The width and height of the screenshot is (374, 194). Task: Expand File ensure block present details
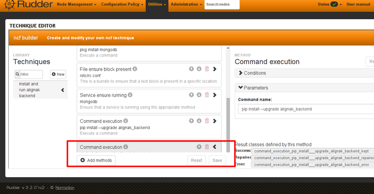(215, 69)
